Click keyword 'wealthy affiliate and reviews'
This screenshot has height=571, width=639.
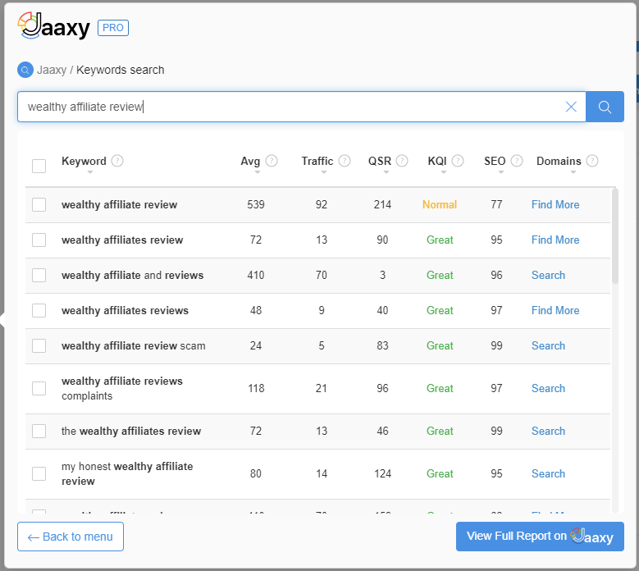132,275
